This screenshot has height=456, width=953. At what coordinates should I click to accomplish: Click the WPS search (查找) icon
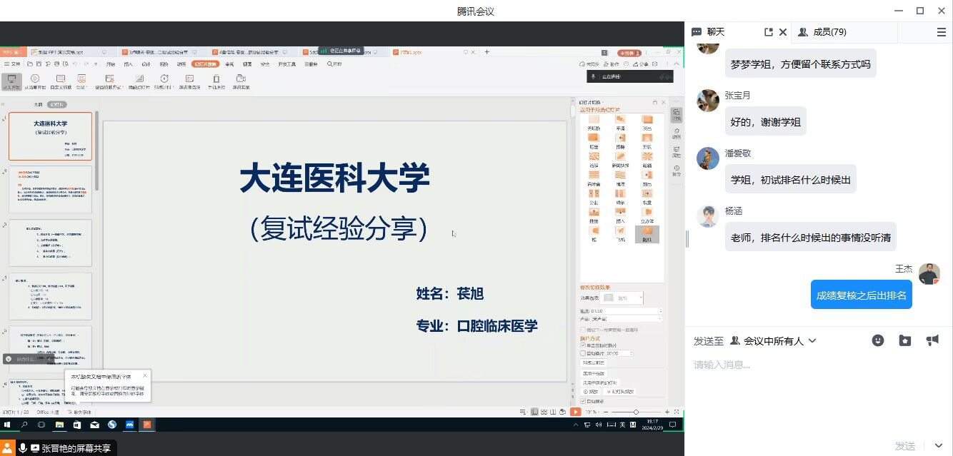pyautogui.click(x=334, y=64)
